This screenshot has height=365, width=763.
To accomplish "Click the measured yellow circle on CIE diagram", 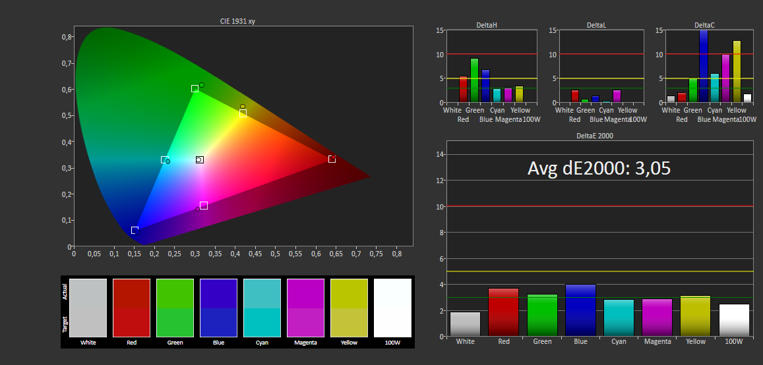I will tap(242, 107).
